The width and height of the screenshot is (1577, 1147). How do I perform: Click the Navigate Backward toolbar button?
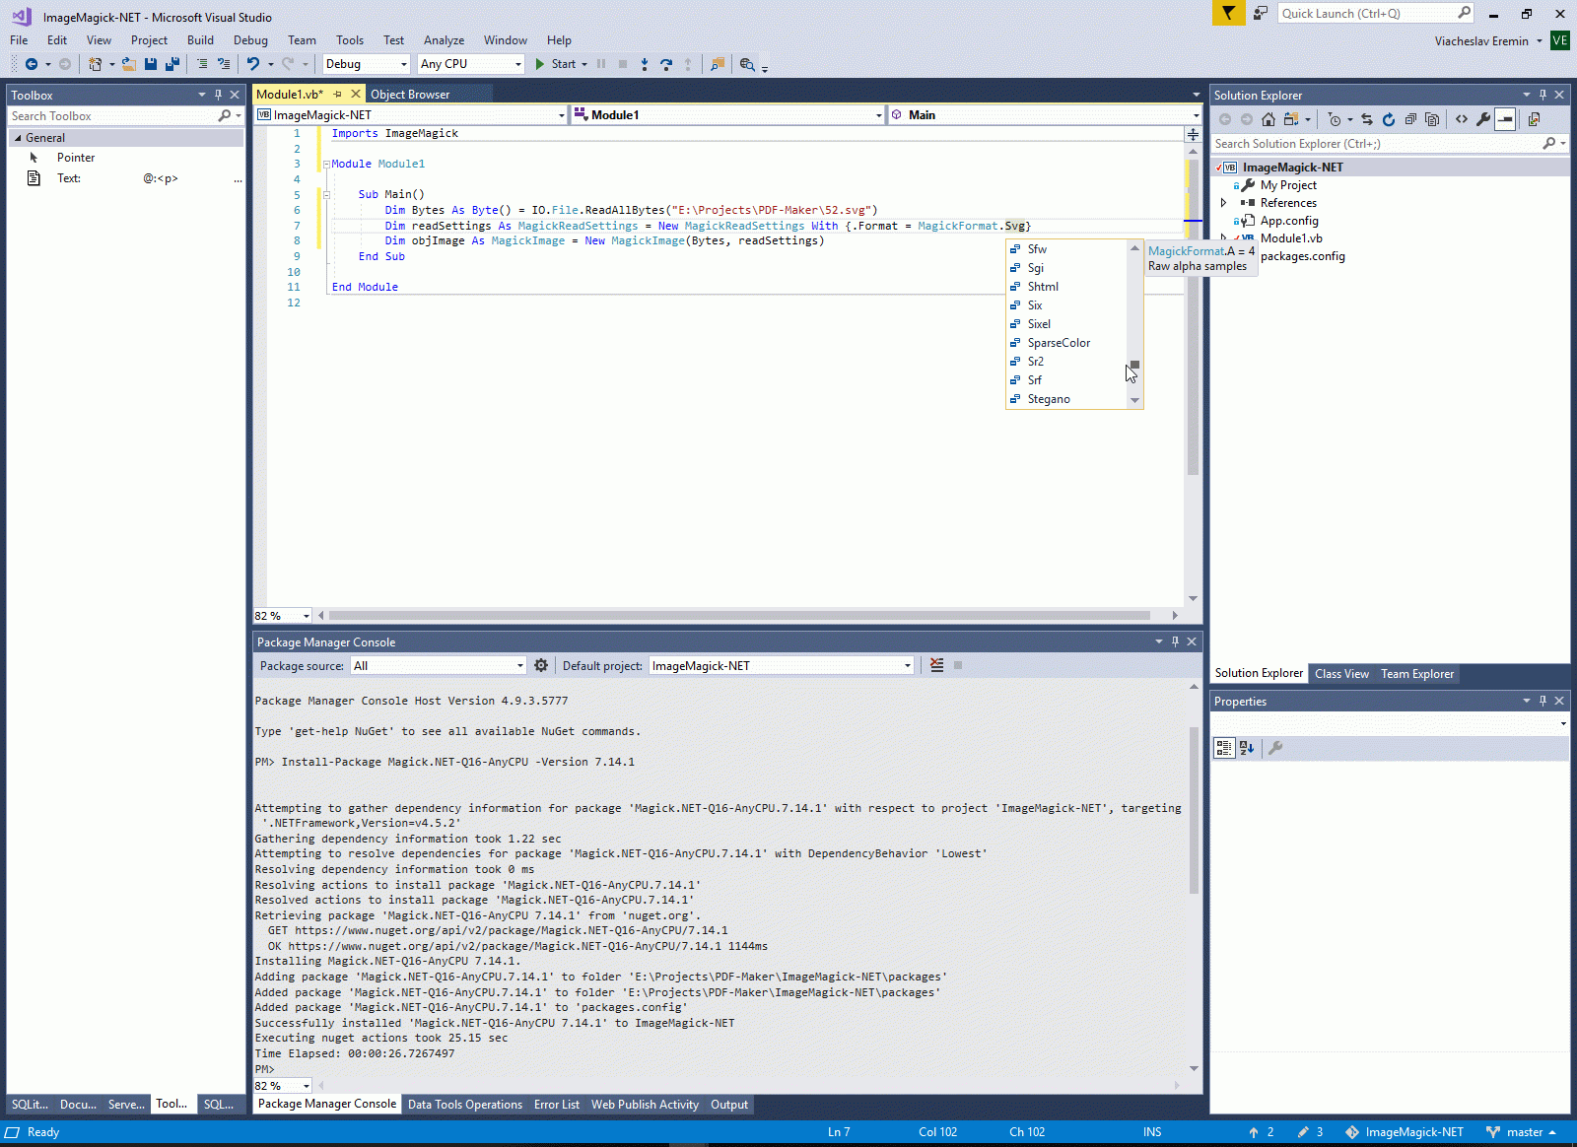(32, 64)
